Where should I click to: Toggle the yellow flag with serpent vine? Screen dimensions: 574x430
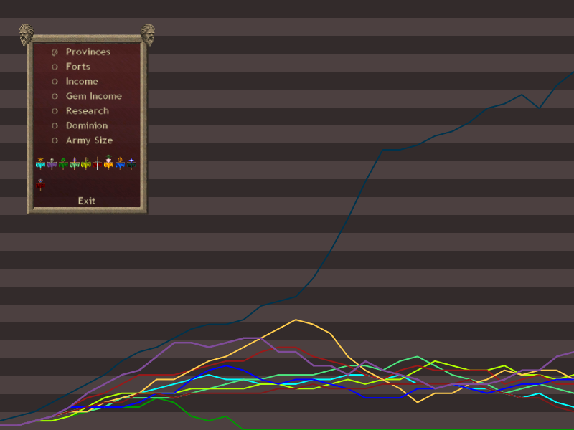[x=86, y=163]
